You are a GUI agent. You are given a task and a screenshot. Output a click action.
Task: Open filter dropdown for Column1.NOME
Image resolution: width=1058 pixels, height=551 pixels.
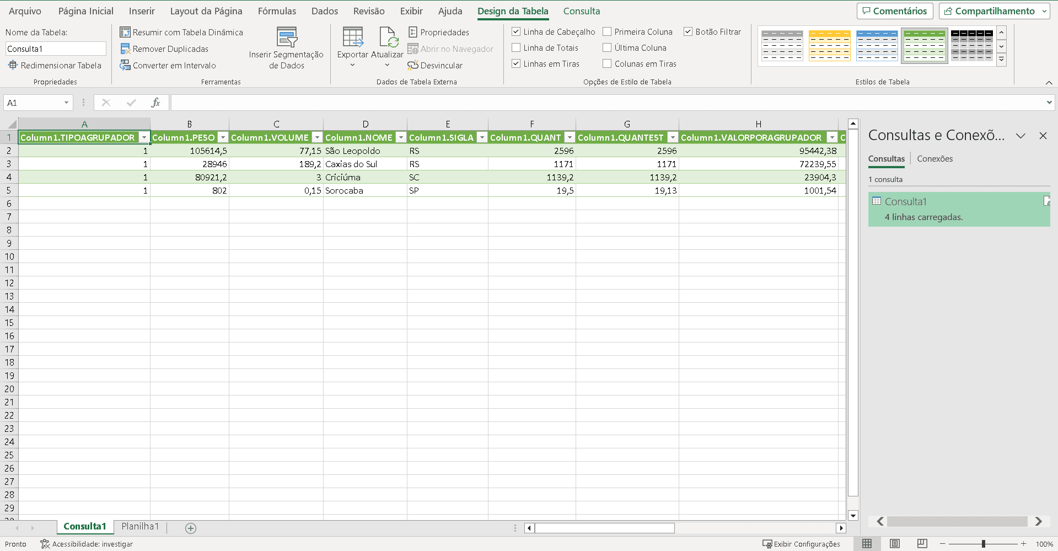pyautogui.click(x=401, y=138)
